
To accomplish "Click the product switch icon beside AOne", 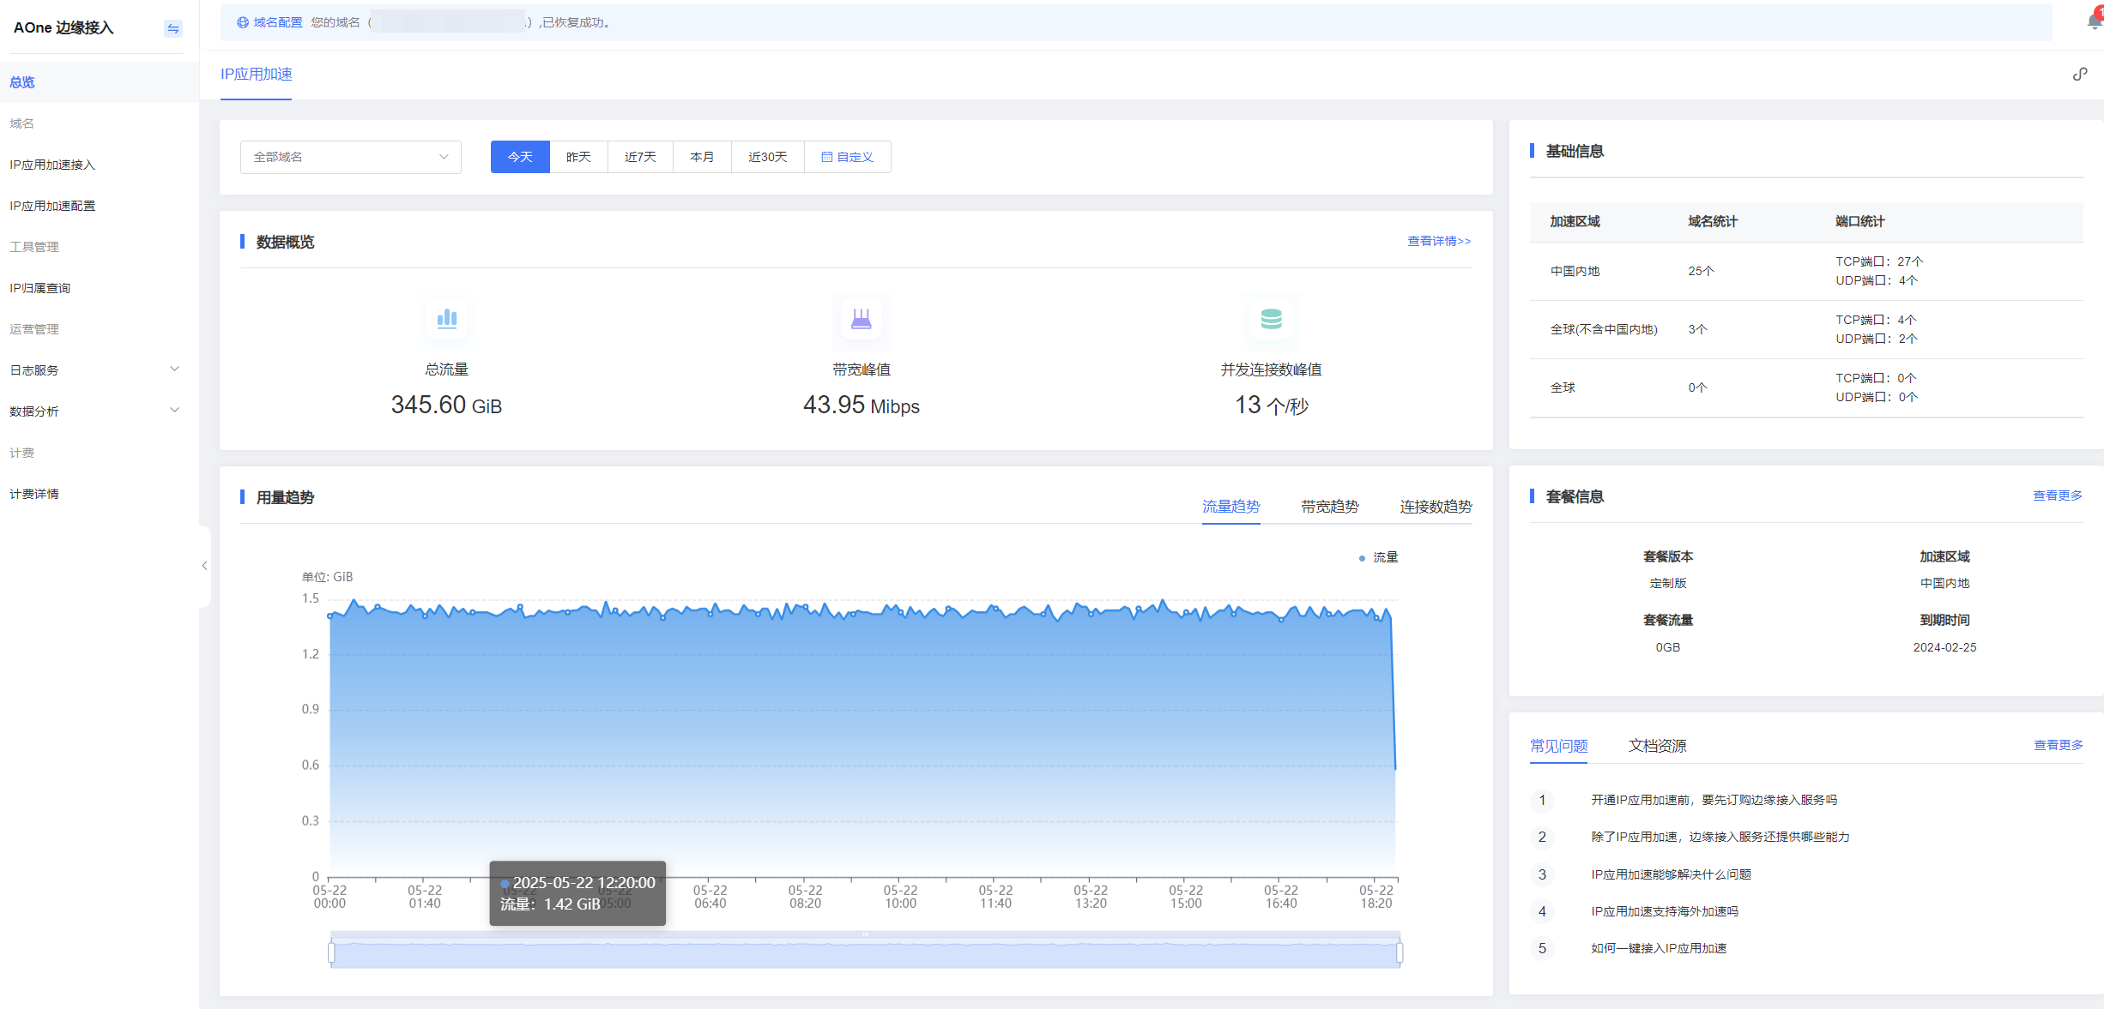I will [173, 28].
